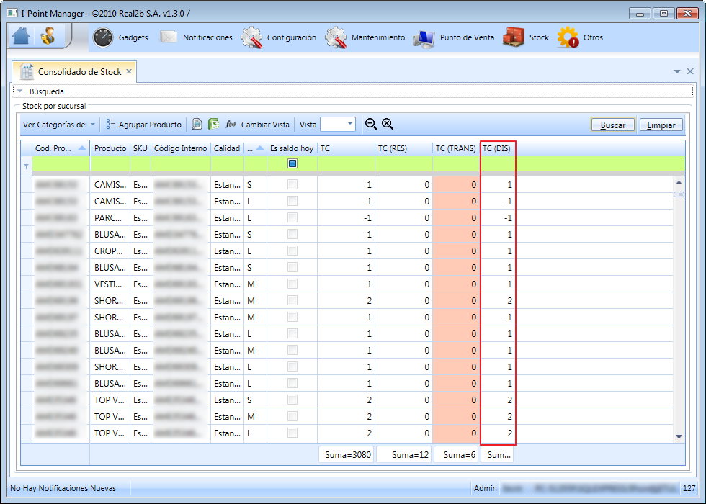
Task: Open Notificaciones envelope icon
Action: (169, 37)
